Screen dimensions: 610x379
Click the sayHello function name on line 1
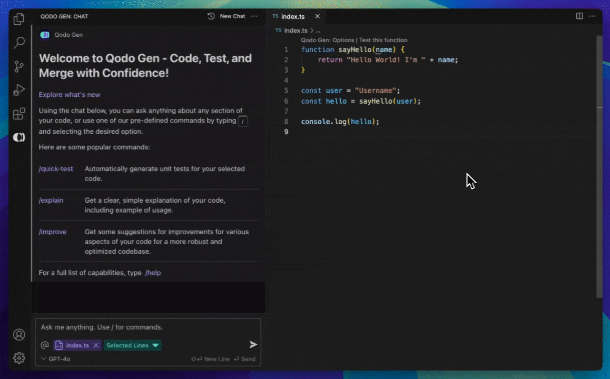tap(355, 50)
